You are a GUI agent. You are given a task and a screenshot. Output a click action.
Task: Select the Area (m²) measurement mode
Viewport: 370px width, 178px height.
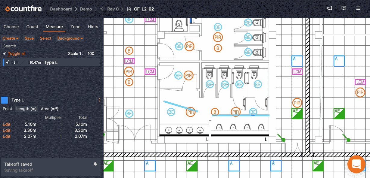pos(49,109)
